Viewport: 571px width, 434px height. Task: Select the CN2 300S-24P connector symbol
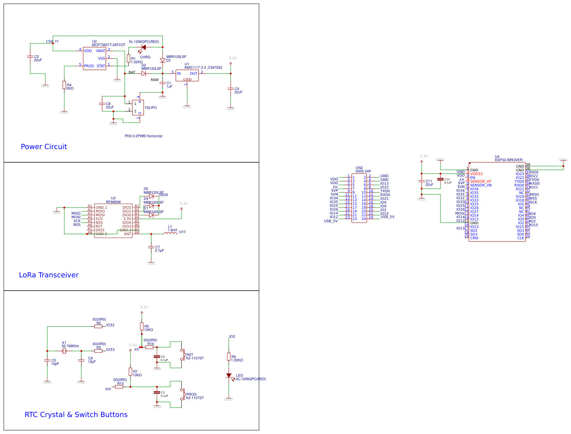point(360,198)
